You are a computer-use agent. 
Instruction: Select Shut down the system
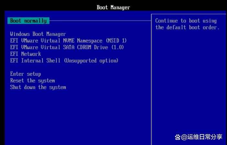tap(38, 87)
